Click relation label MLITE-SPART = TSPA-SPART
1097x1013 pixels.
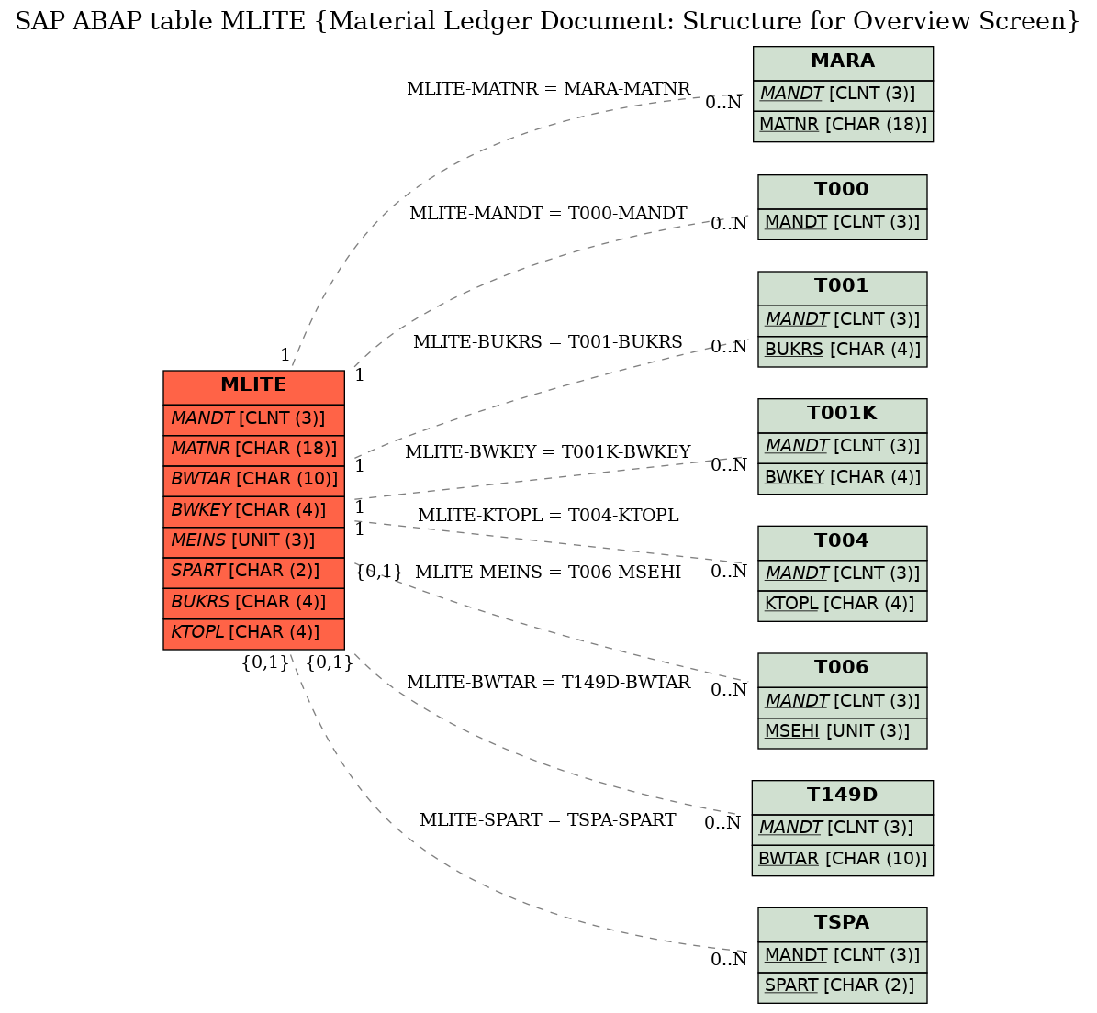[548, 820]
